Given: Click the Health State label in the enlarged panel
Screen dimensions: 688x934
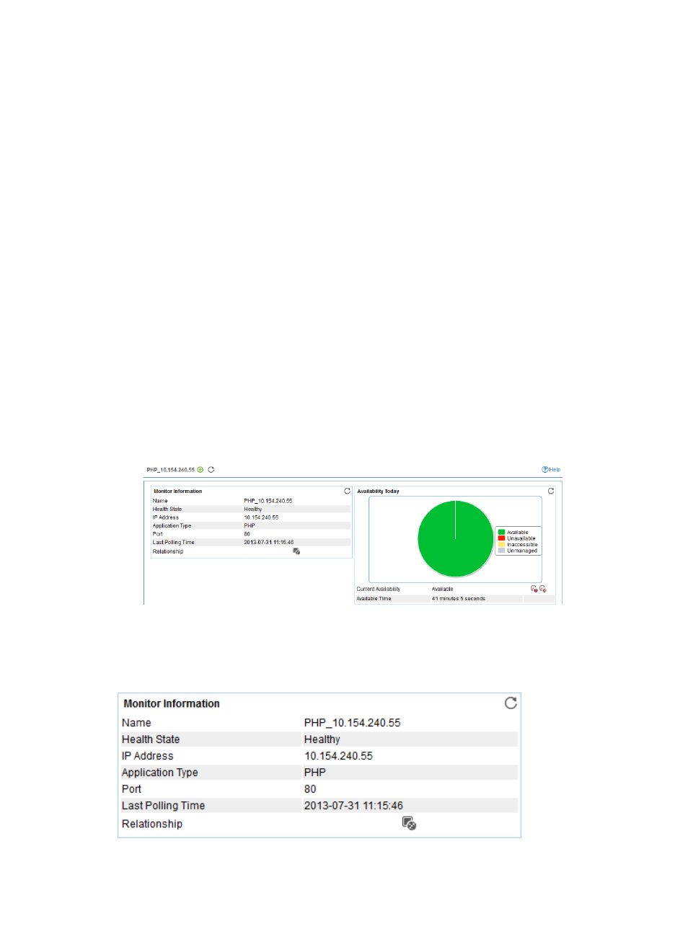Looking at the screenshot, I should click(x=151, y=739).
